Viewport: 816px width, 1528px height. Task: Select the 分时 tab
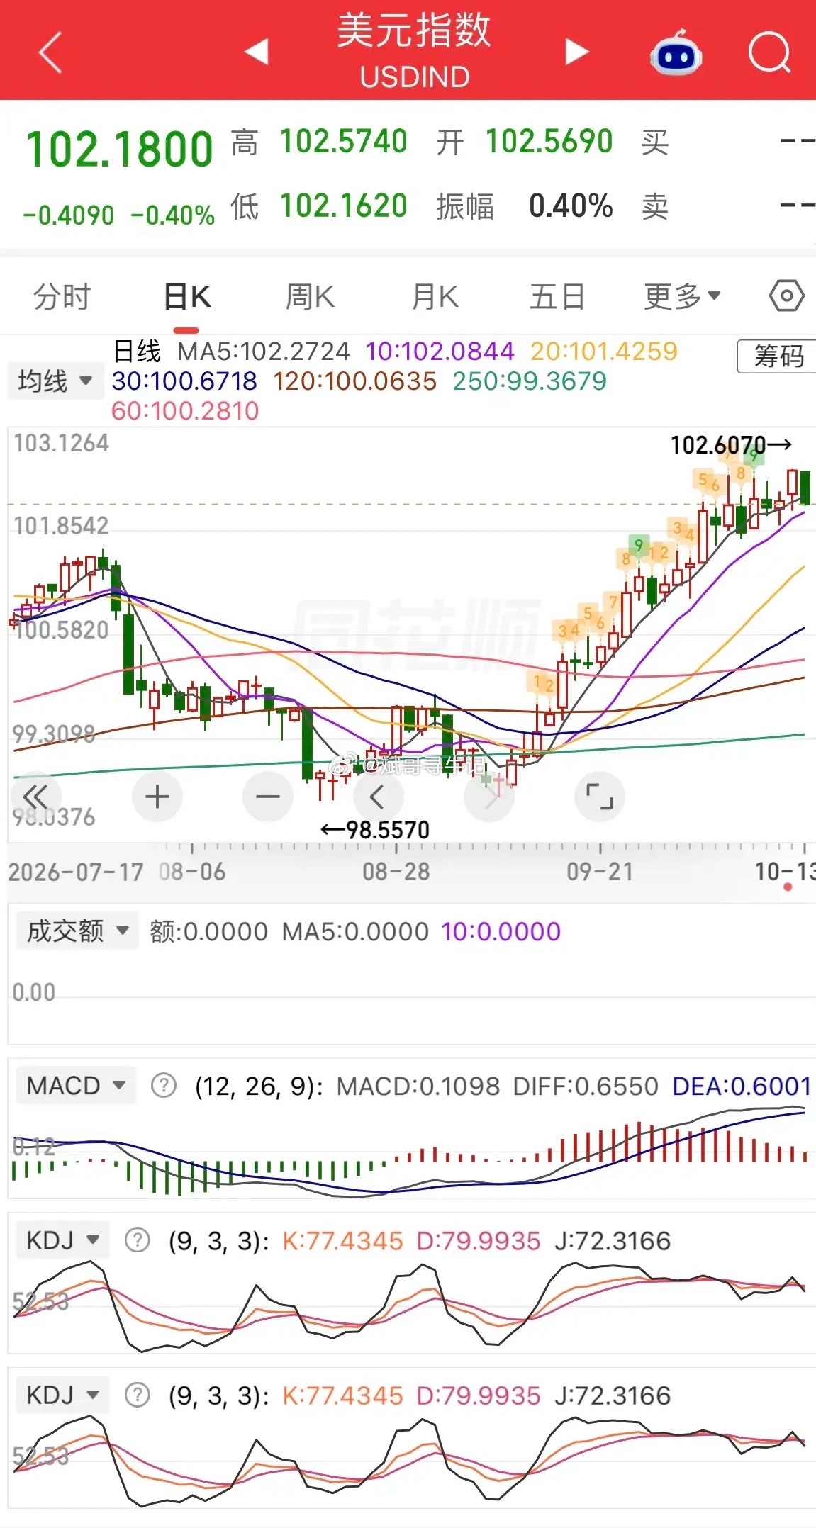[62, 296]
